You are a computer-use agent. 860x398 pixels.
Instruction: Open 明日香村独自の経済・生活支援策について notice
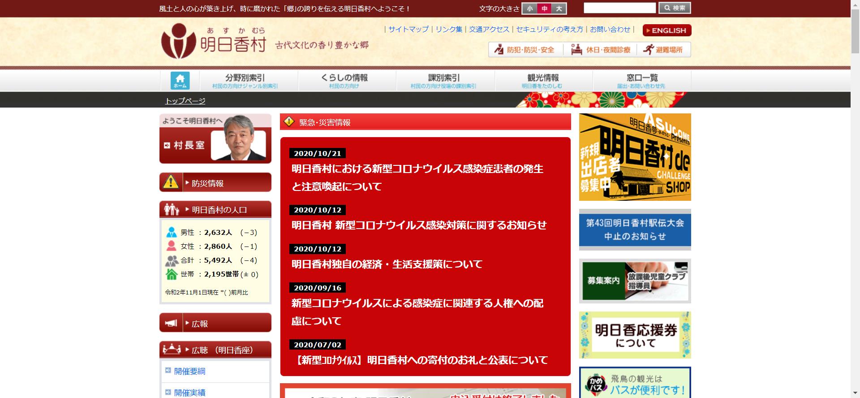pos(387,264)
